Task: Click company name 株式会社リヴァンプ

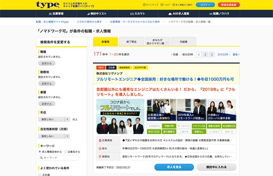Action: tap(109, 73)
